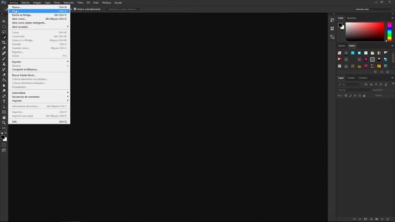395x222 pixels.
Task: Open the Edit Toolbar three-dots button
Action: 4,128
